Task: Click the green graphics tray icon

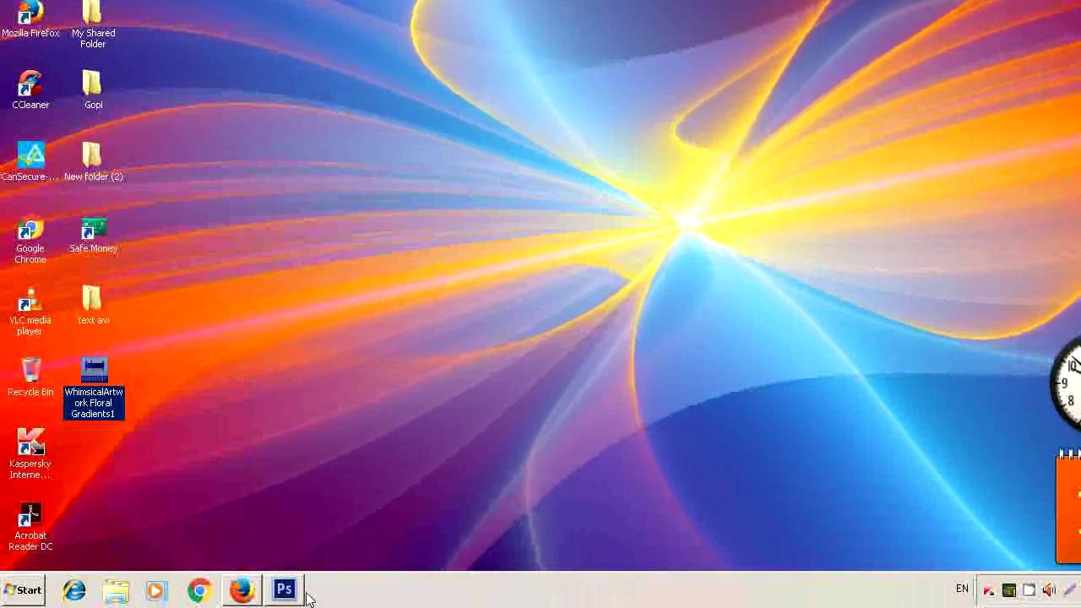Action: click(1009, 590)
